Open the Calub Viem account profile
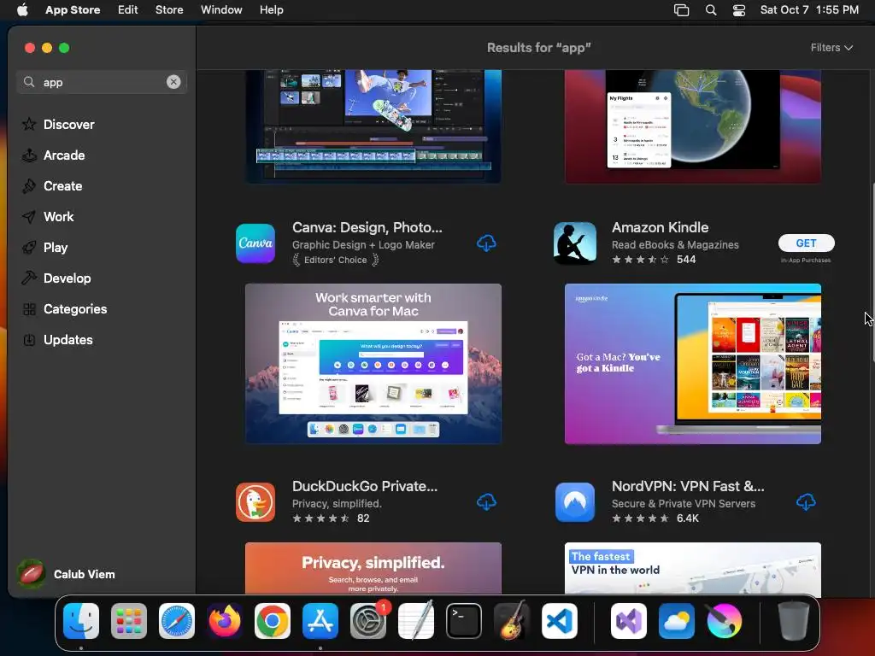This screenshot has width=875, height=656. pos(67,574)
